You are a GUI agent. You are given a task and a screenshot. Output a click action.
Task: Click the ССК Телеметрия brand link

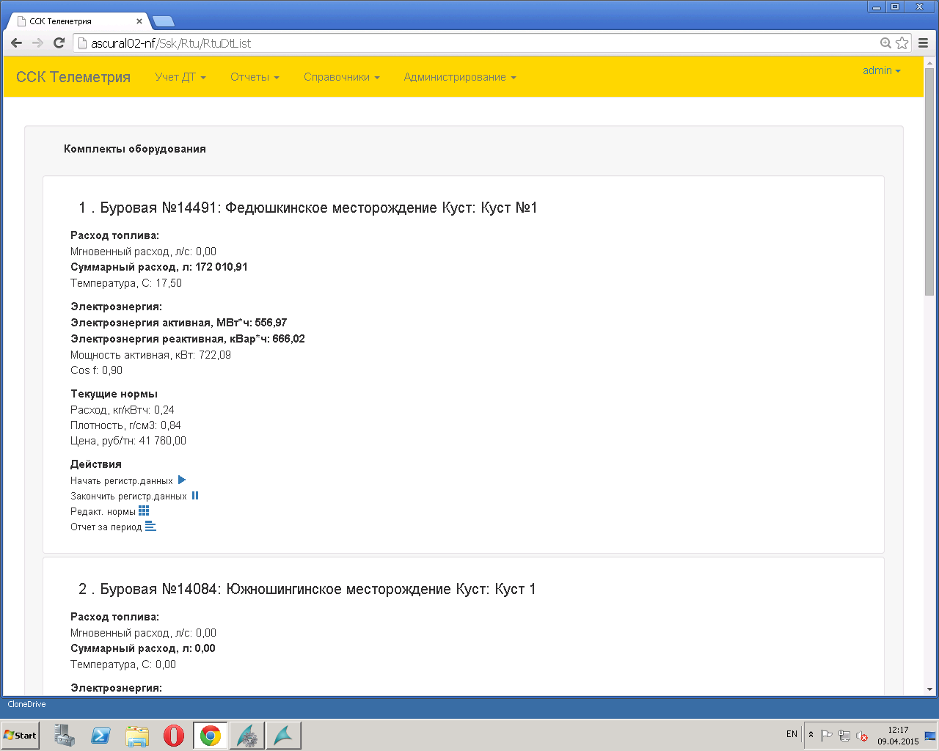click(73, 77)
